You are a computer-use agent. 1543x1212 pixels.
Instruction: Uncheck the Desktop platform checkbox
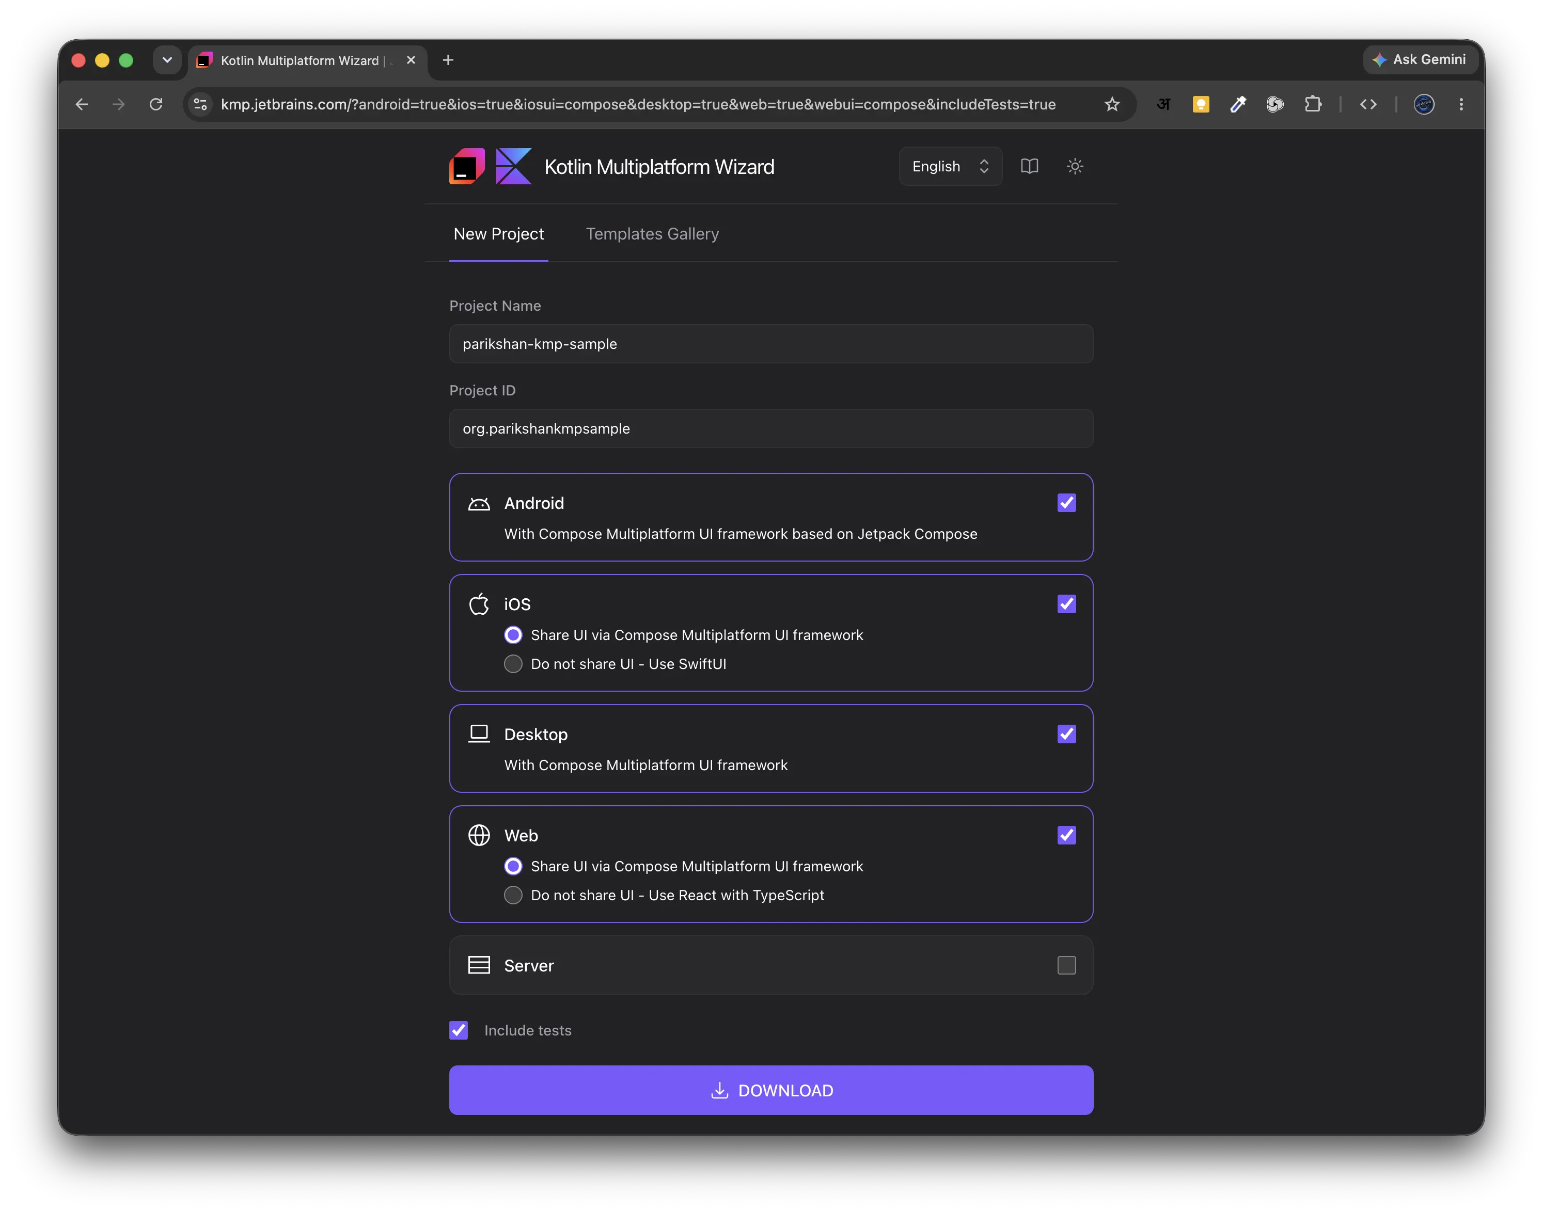coord(1066,733)
